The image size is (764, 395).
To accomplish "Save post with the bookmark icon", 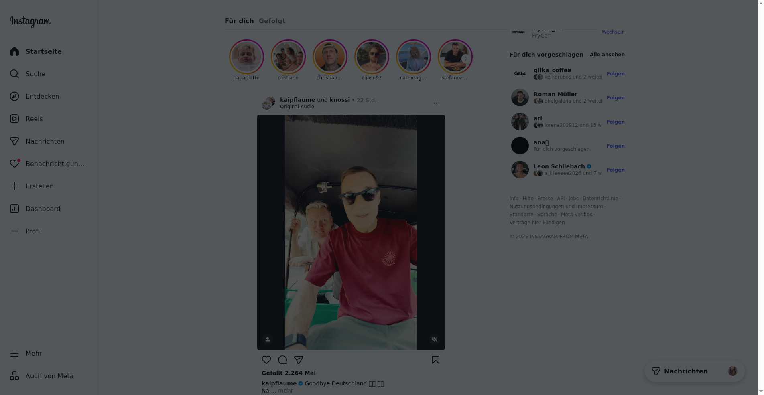I will [436, 360].
